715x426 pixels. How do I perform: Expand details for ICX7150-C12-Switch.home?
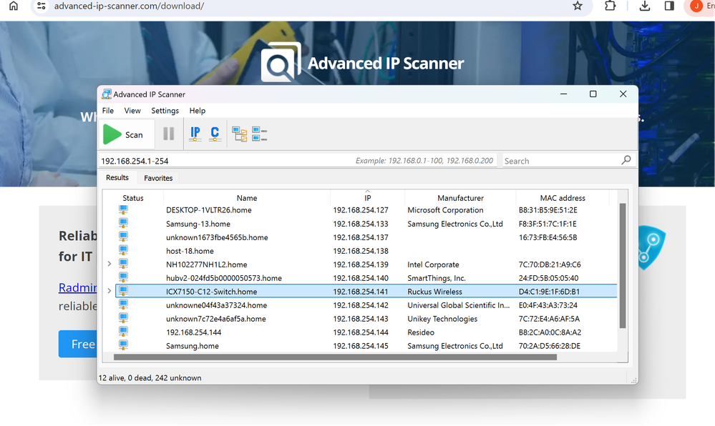click(x=108, y=291)
